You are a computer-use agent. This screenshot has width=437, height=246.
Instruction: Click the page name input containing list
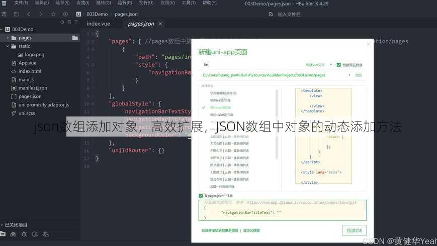(x=251, y=65)
